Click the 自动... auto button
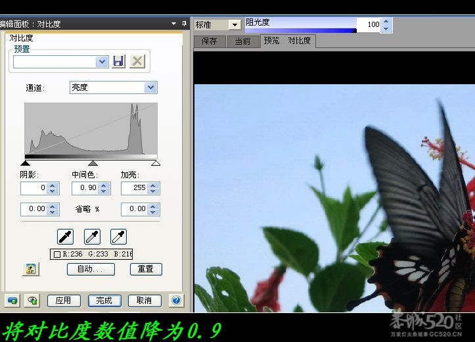The image size is (475, 342). (91, 269)
